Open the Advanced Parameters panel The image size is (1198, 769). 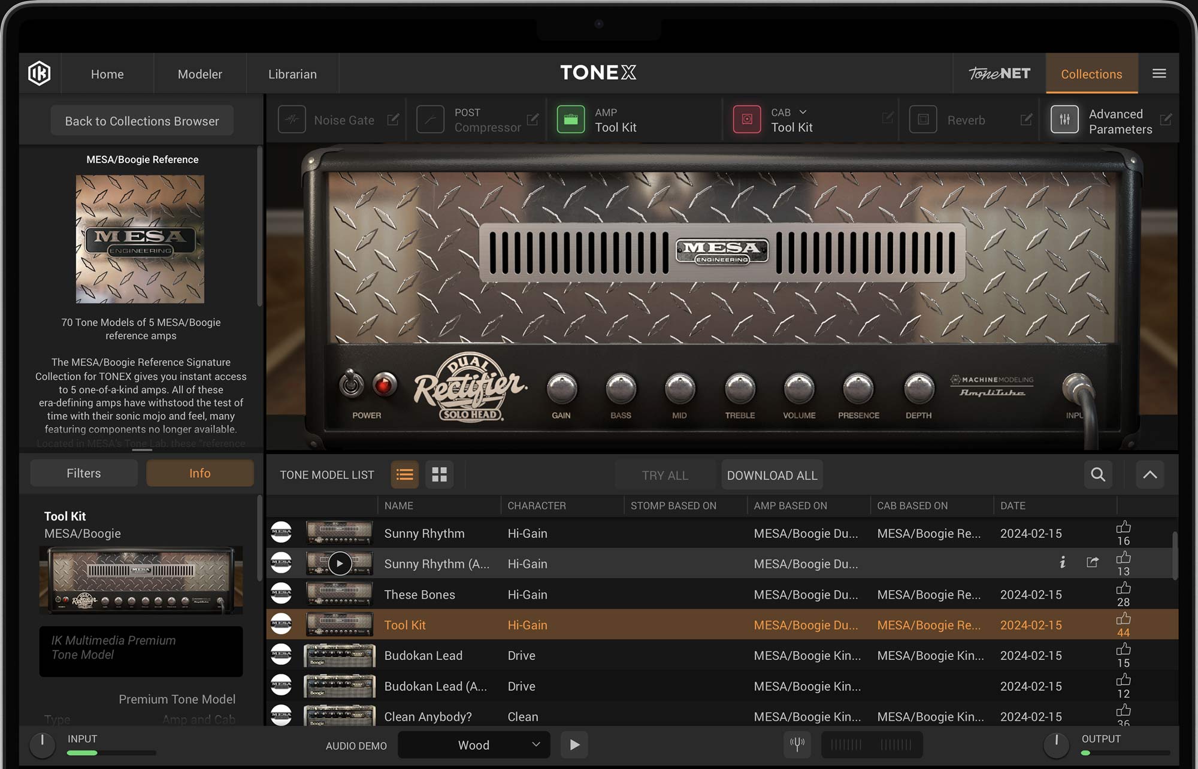pyautogui.click(x=1064, y=119)
